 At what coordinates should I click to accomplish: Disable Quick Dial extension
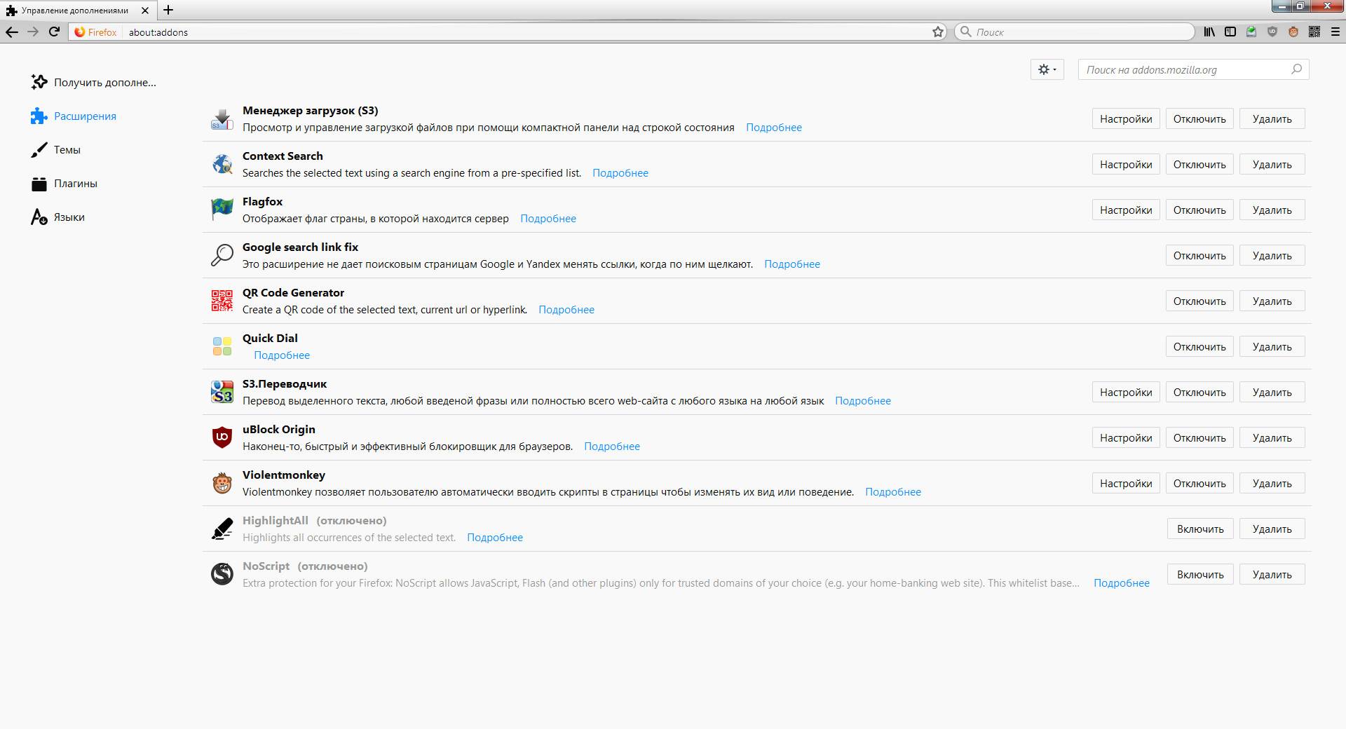coord(1199,346)
